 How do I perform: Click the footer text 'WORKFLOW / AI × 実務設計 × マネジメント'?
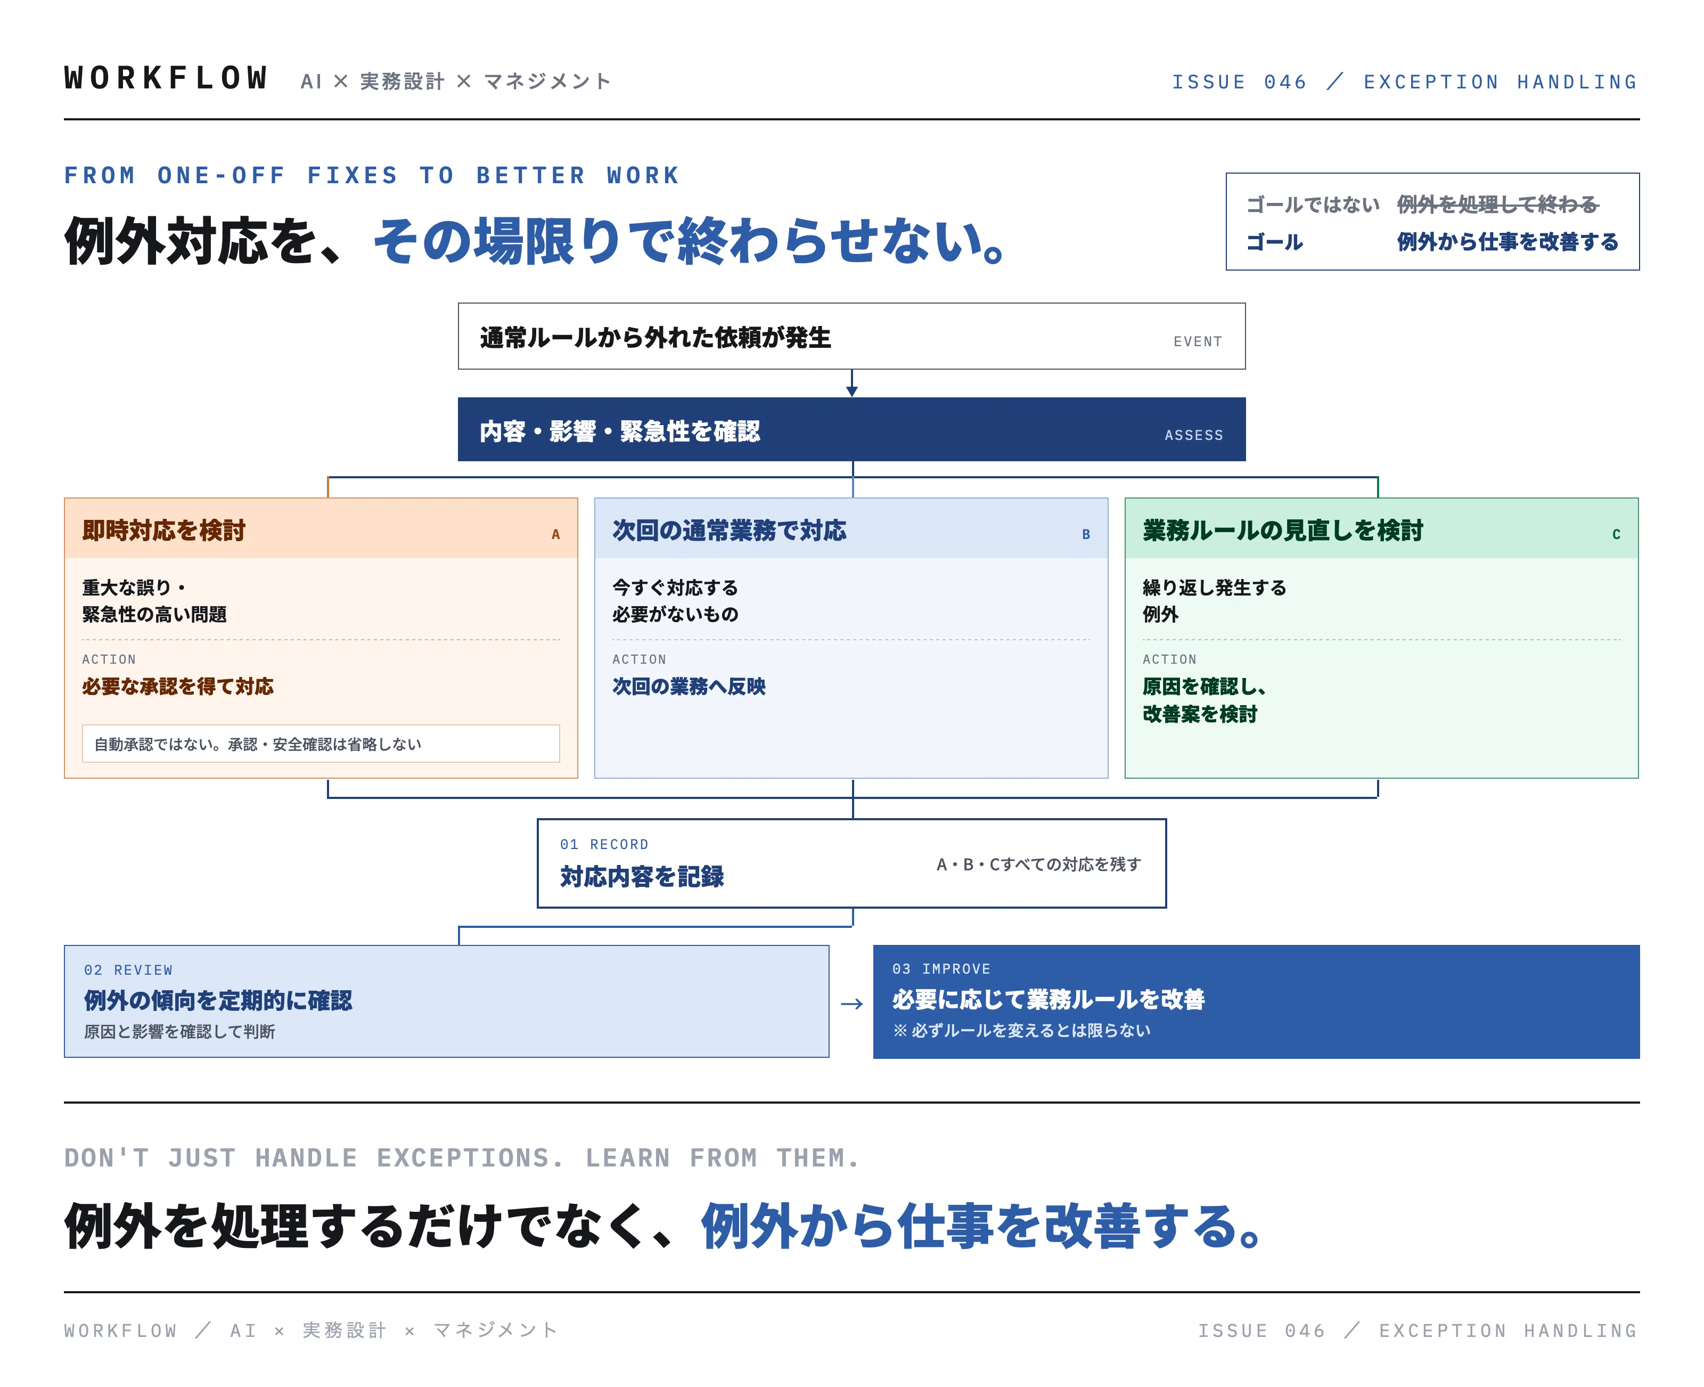[311, 1331]
